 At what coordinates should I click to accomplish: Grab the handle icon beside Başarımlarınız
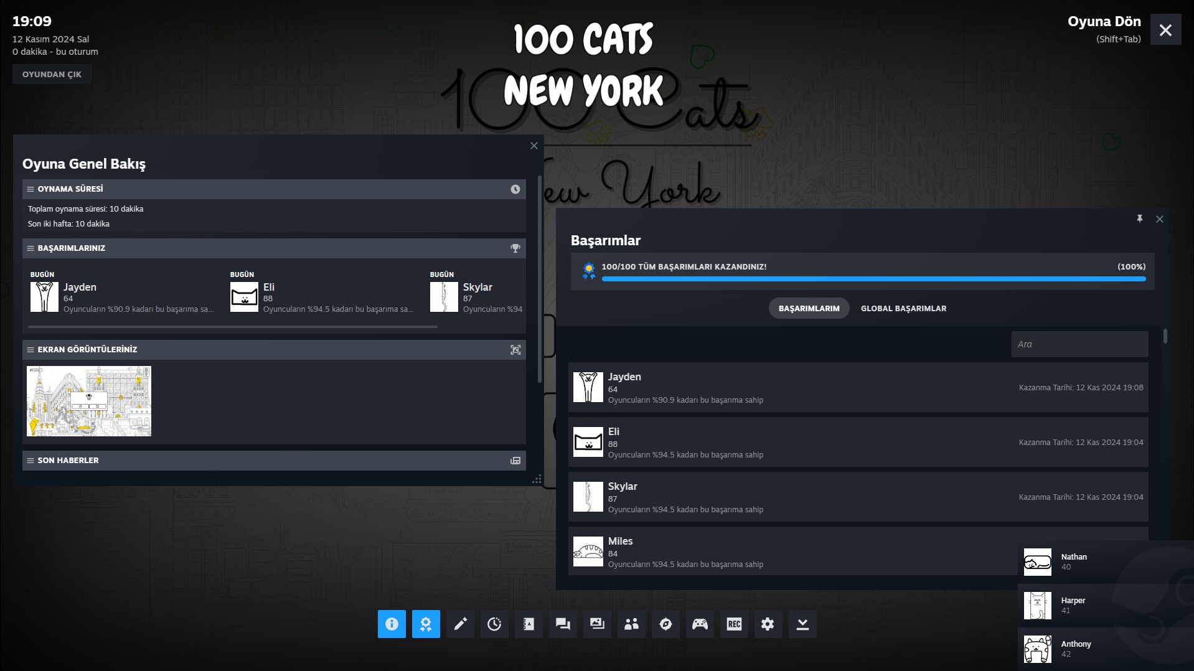coord(31,248)
